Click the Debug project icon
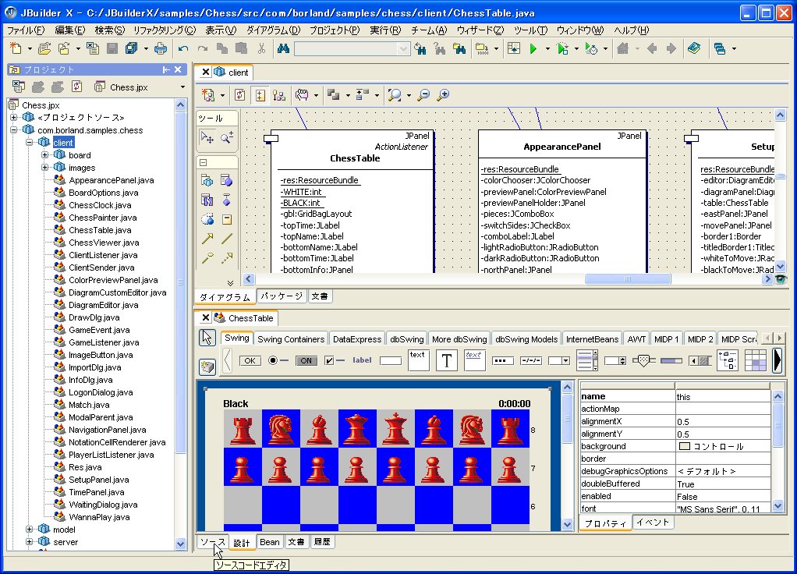 pos(562,49)
